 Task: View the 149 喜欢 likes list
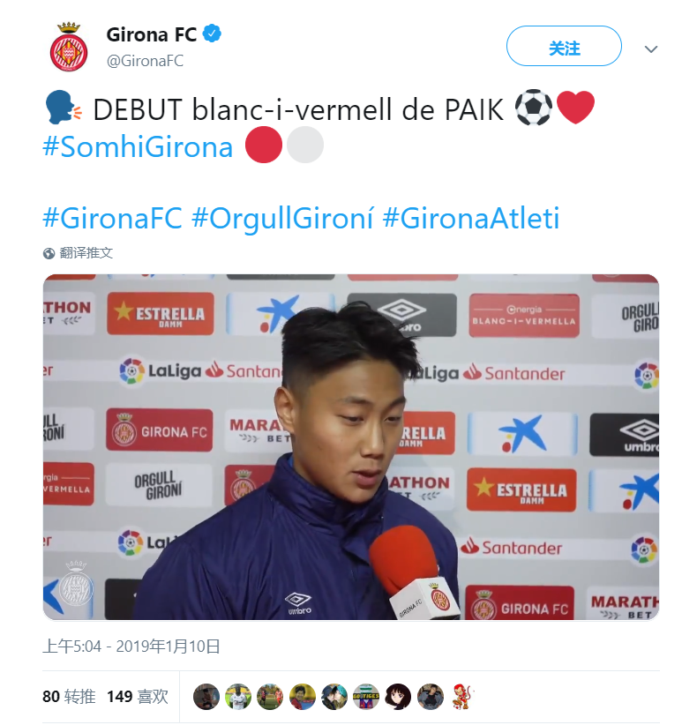(138, 696)
